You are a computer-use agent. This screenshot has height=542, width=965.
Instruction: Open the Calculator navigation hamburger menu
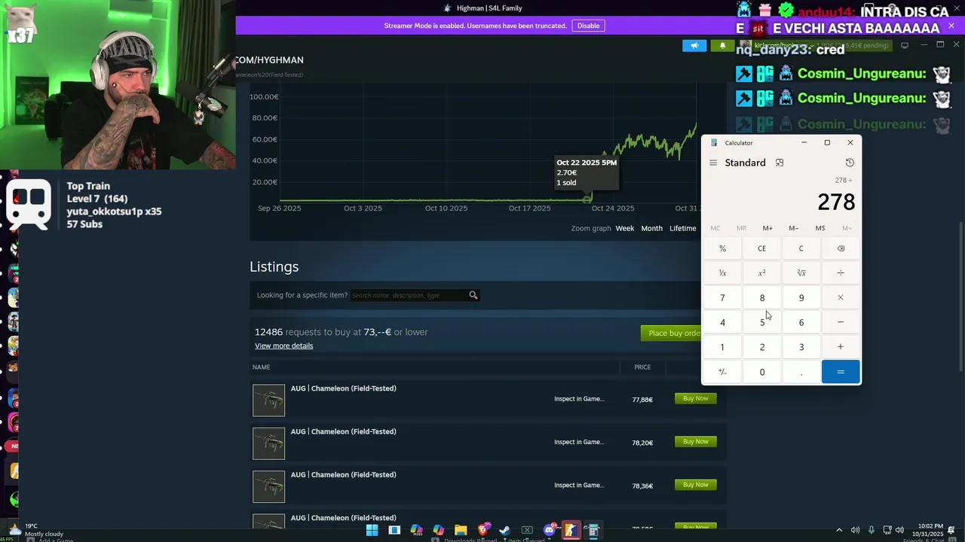[x=713, y=163]
